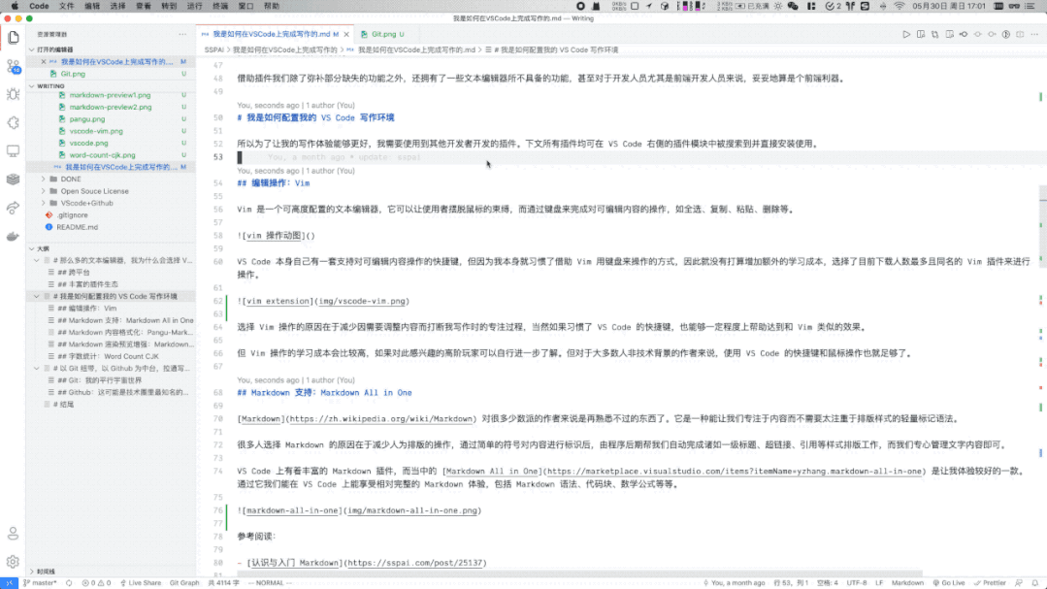Open .gitignore file in explorer

(72, 215)
